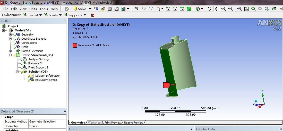Click the Comment (A) icon
Image resolution: width=283 pixels, height=131 pixels.
(117, 9)
